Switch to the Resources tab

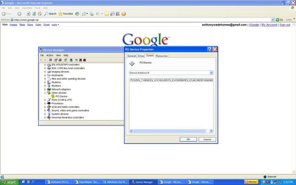tap(162, 56)
